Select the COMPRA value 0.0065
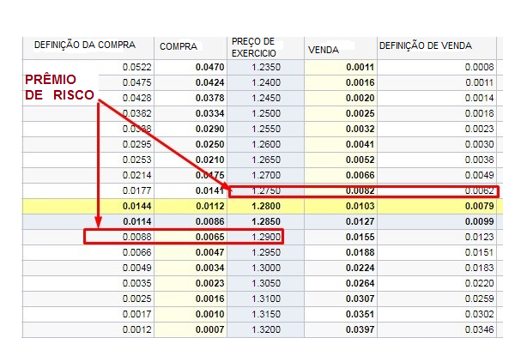 coord(210,236)
